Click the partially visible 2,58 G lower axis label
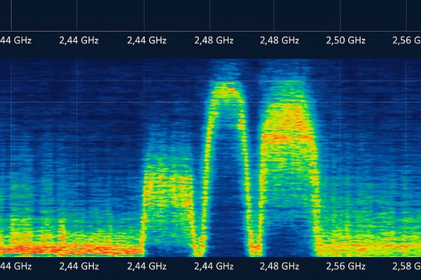 407,266
